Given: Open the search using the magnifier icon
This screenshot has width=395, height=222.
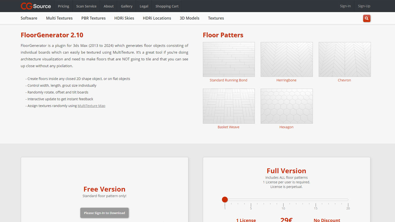Looking at the screenshot, I should click(x=367, y=18).
